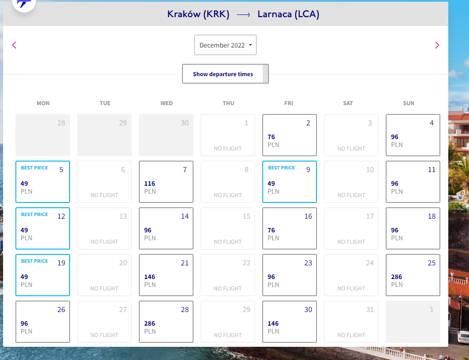The width and height of the screenshot is (469, 360).
Task: Click greyed-out November 30 cell
Action: (166, 135)
